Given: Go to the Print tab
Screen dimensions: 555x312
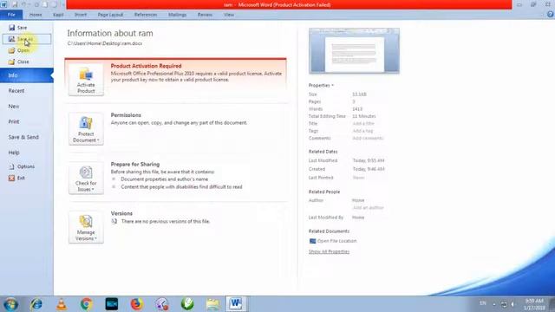Looking at the screenshot, I should click(x=14, y=121).
